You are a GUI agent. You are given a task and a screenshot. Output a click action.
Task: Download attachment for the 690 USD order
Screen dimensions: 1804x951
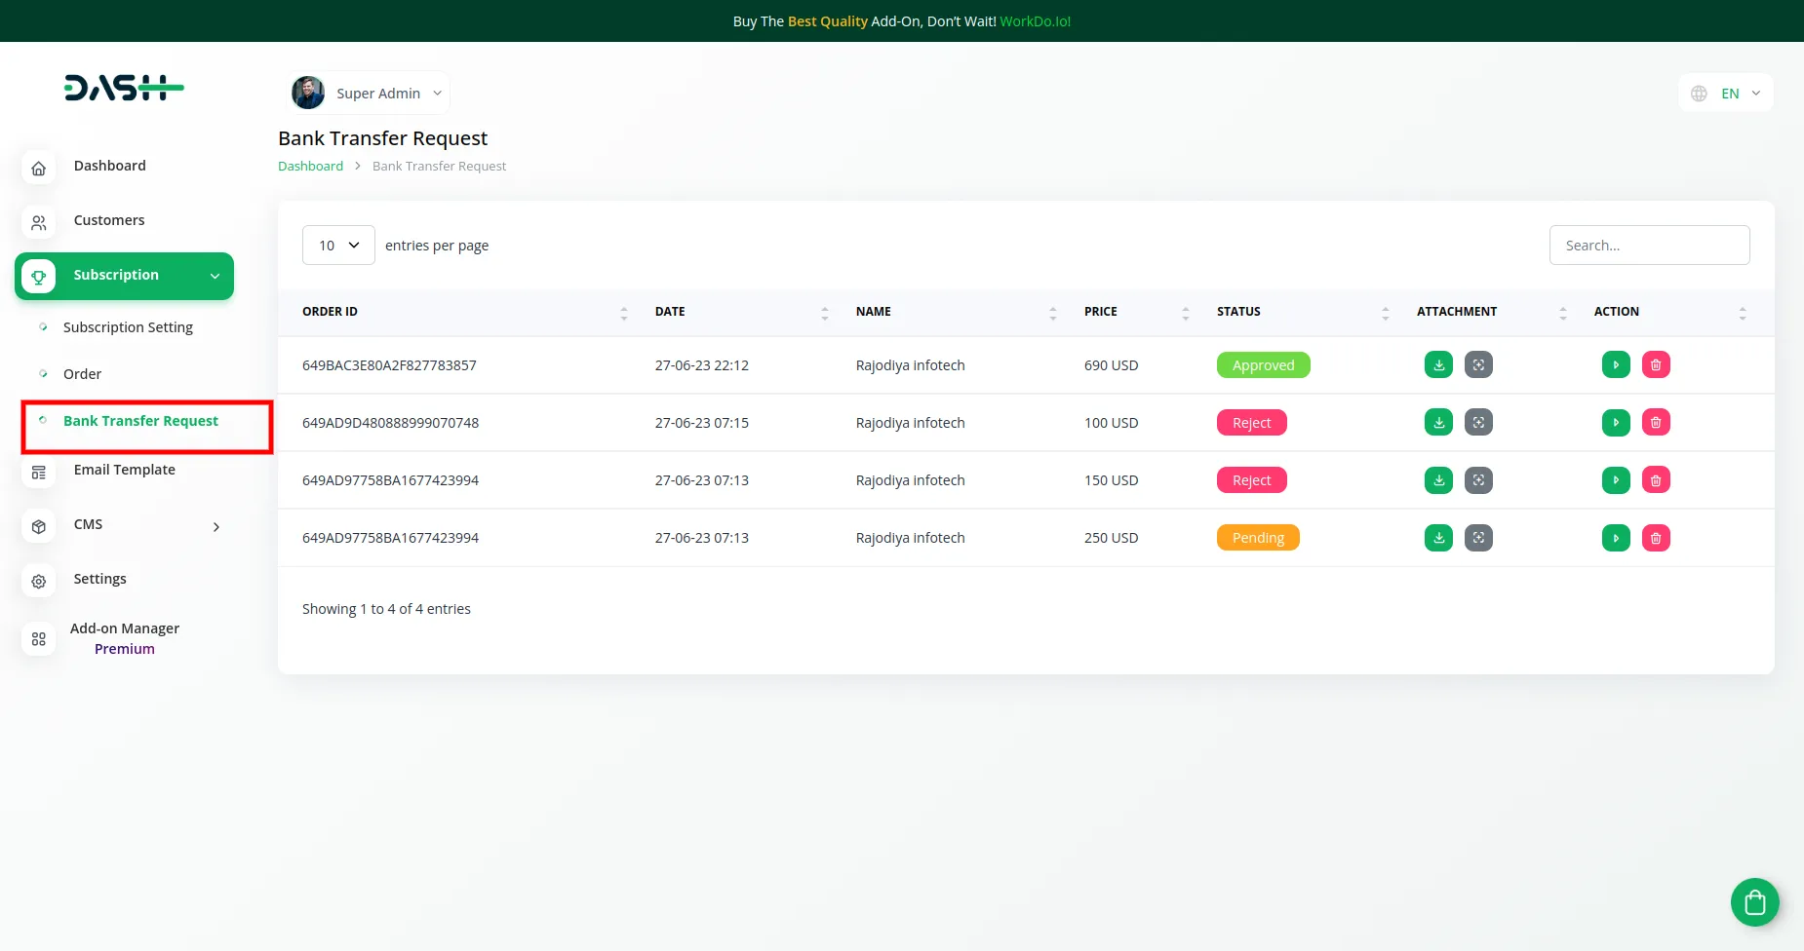1438,365
